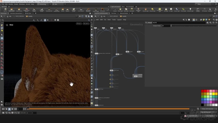This screenshot has height=123, width=218.
Task: Switch to the Geometry Spreadsheet tab
Action: coord(16,13)
